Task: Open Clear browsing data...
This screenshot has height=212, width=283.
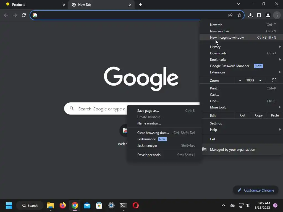Action: [164, 133]
